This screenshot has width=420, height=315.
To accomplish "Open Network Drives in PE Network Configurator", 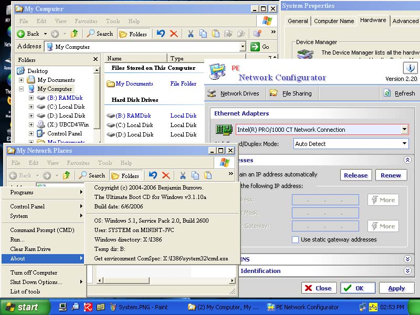I will (x=233, y=93).
